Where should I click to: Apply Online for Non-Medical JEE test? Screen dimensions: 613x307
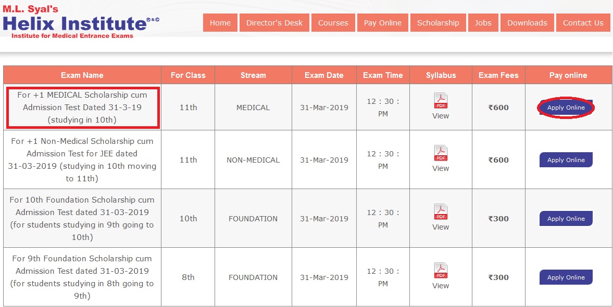(x=566, y=160)
